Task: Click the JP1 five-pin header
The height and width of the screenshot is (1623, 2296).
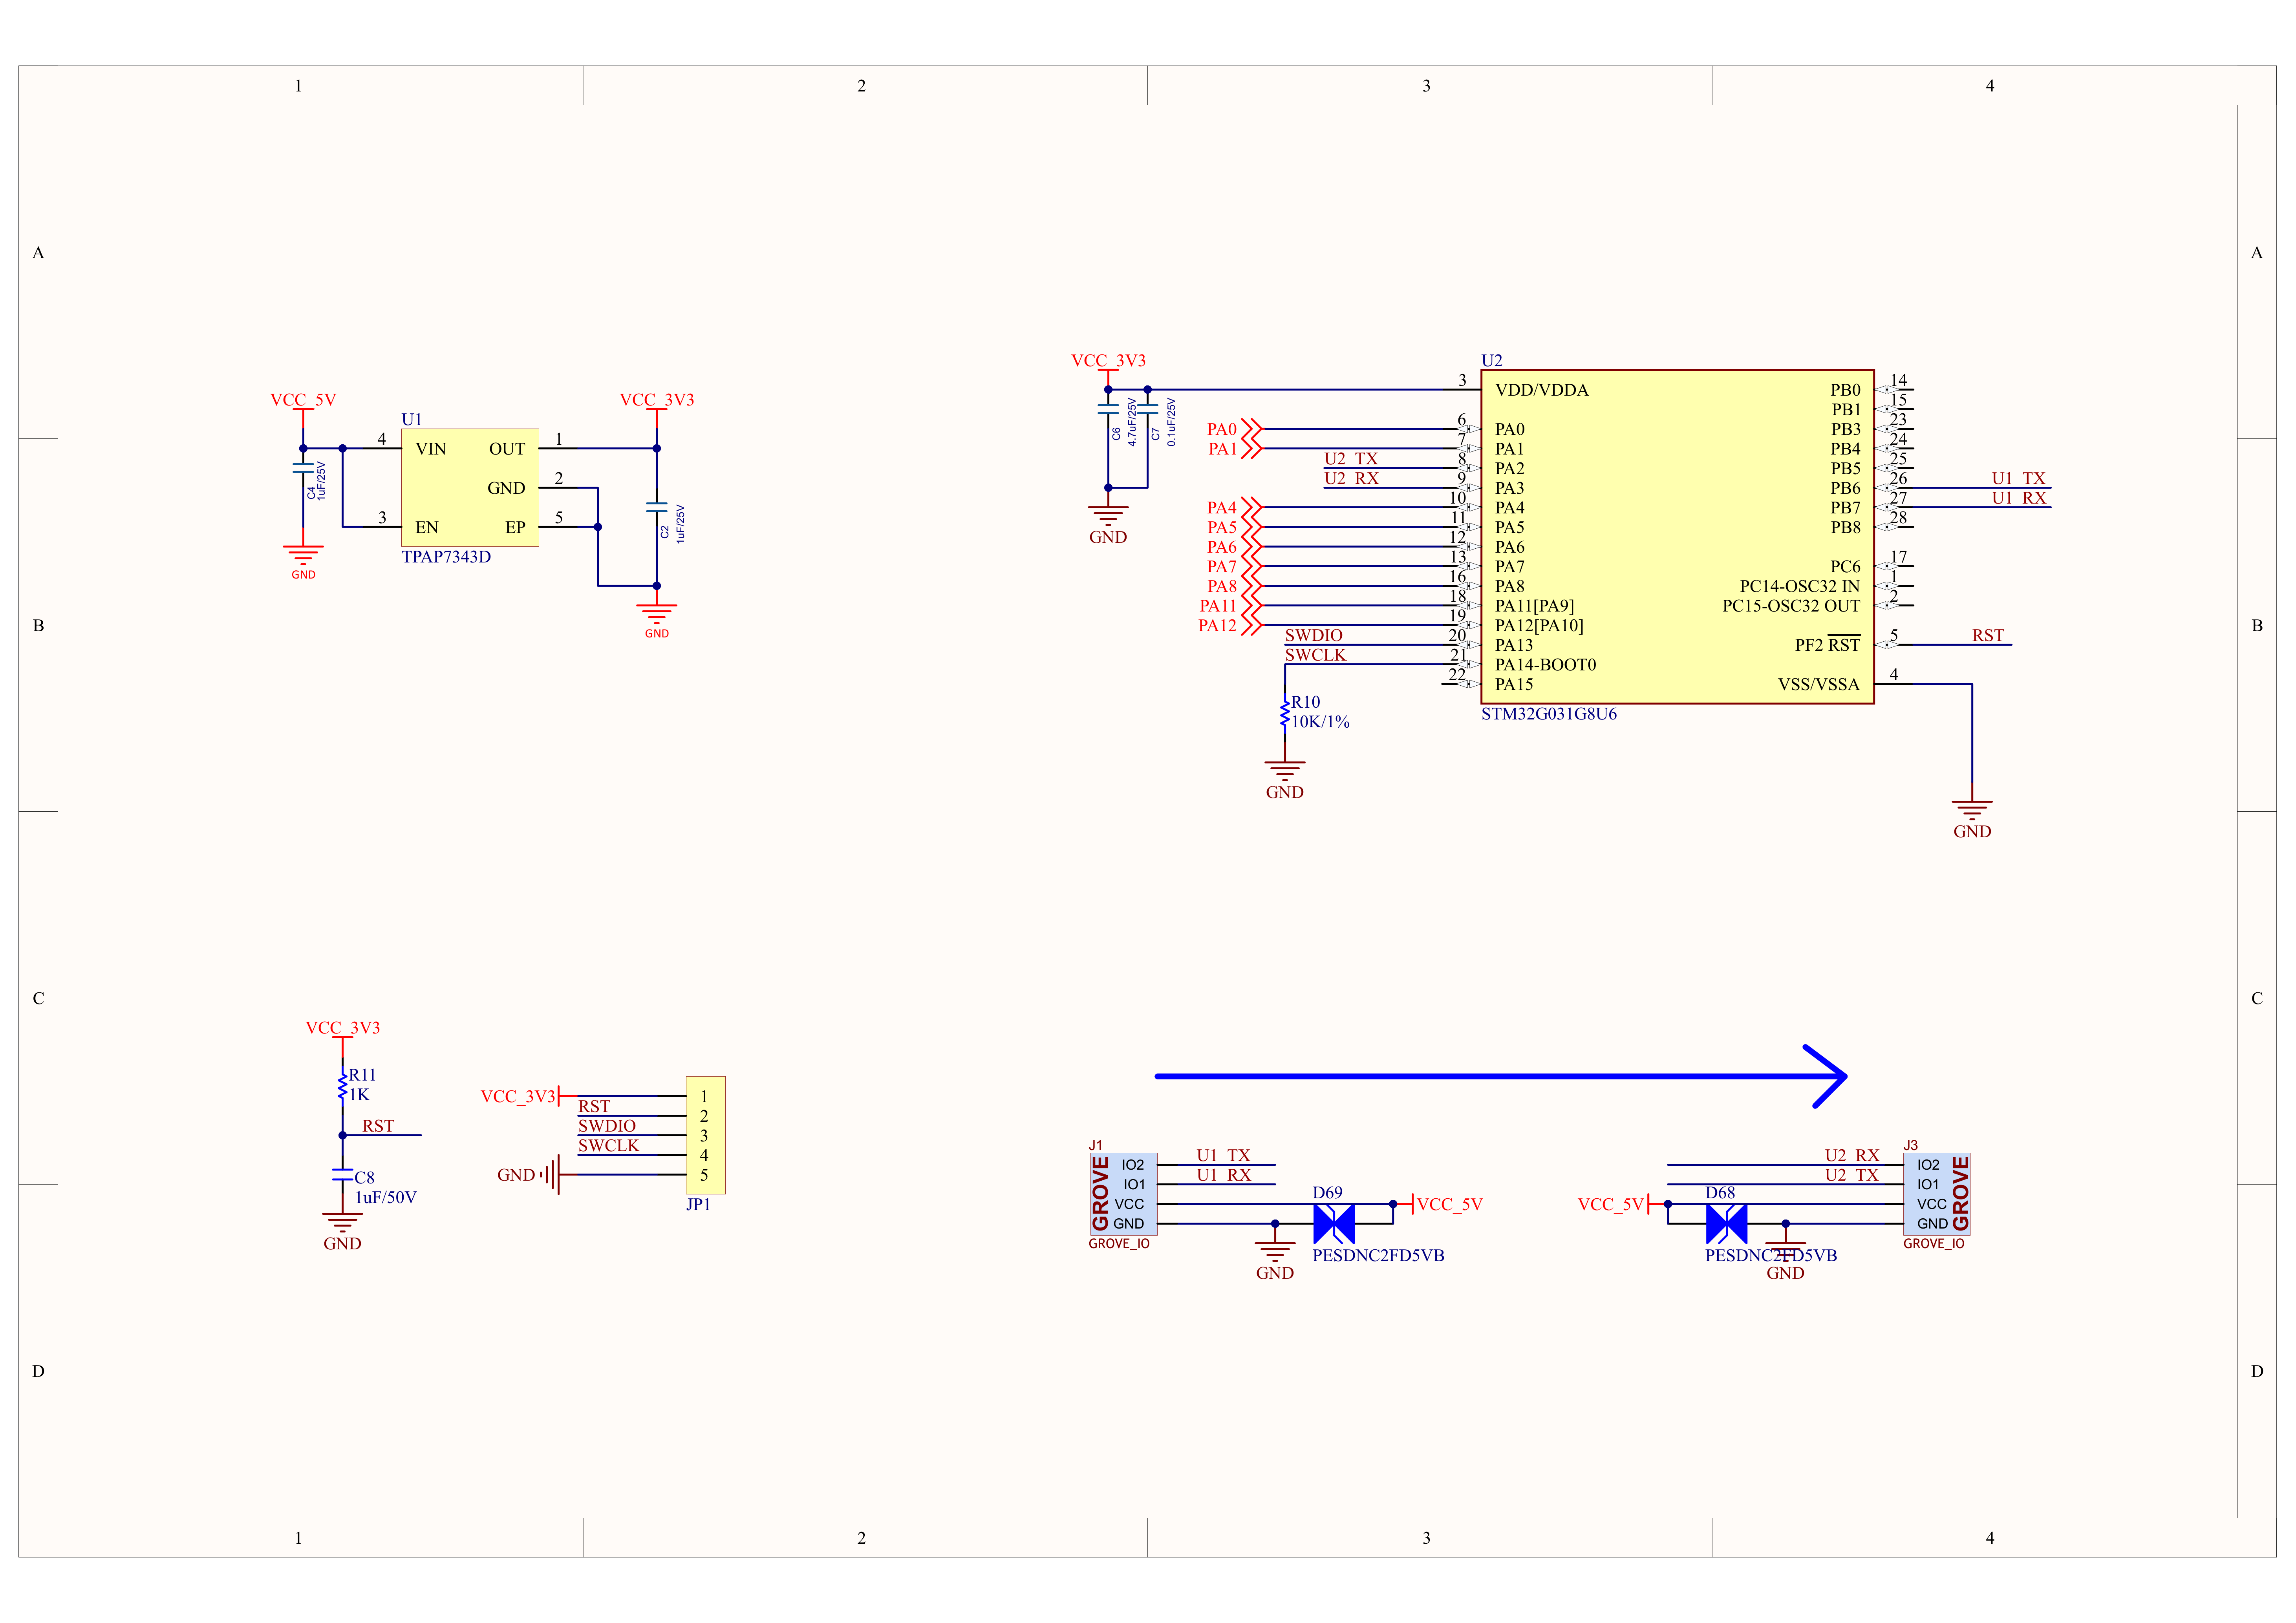Action: (705, 1135)
